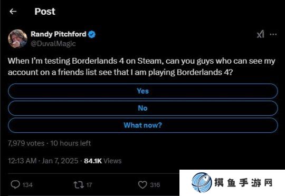Open Randy Pitchford display name link
Image resolution: width=285 pixels, height=196 pixels.
coord(59,34)
